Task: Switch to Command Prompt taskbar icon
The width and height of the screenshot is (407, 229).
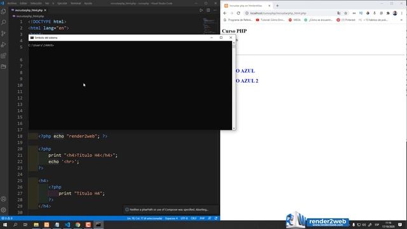Action: pos(99,225)
